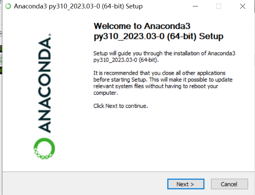
Task: Select the partially hidden image icon behind the installer
Action: coord(1,33)
